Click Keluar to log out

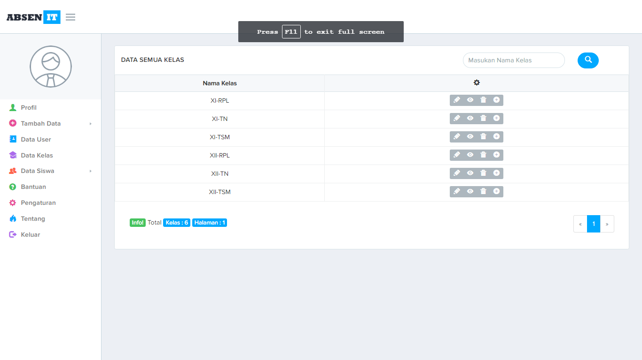point(31,234)
